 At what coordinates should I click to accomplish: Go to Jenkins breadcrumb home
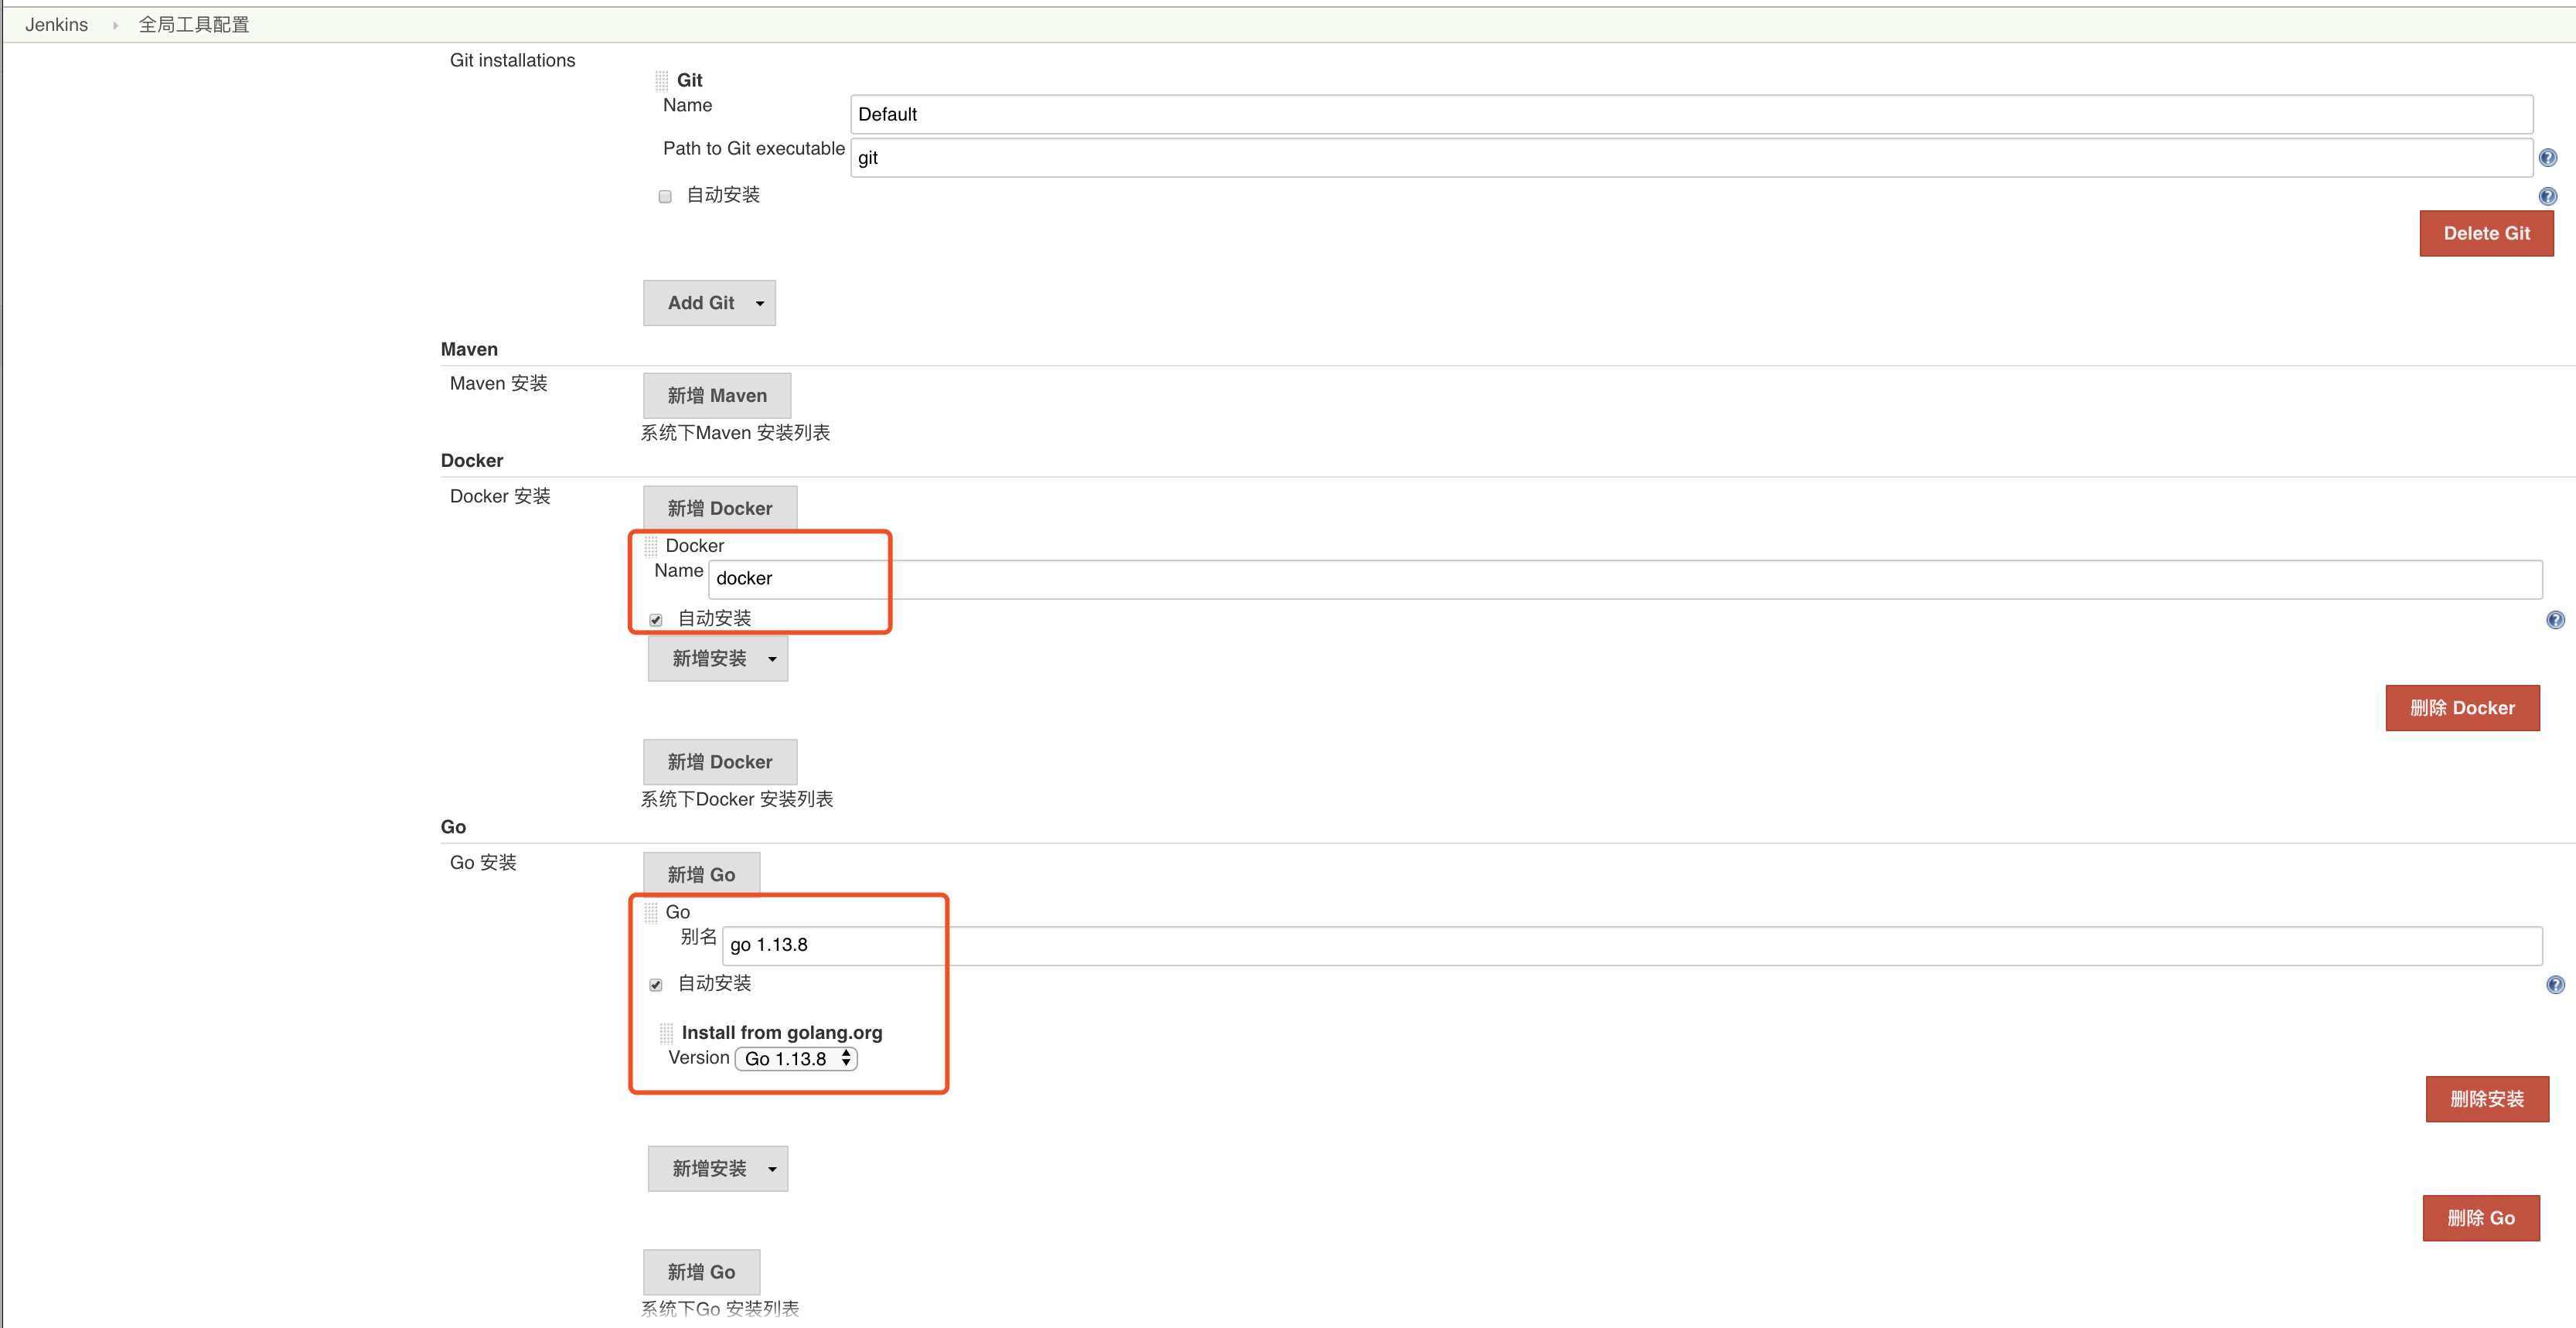tap(56, 25)
